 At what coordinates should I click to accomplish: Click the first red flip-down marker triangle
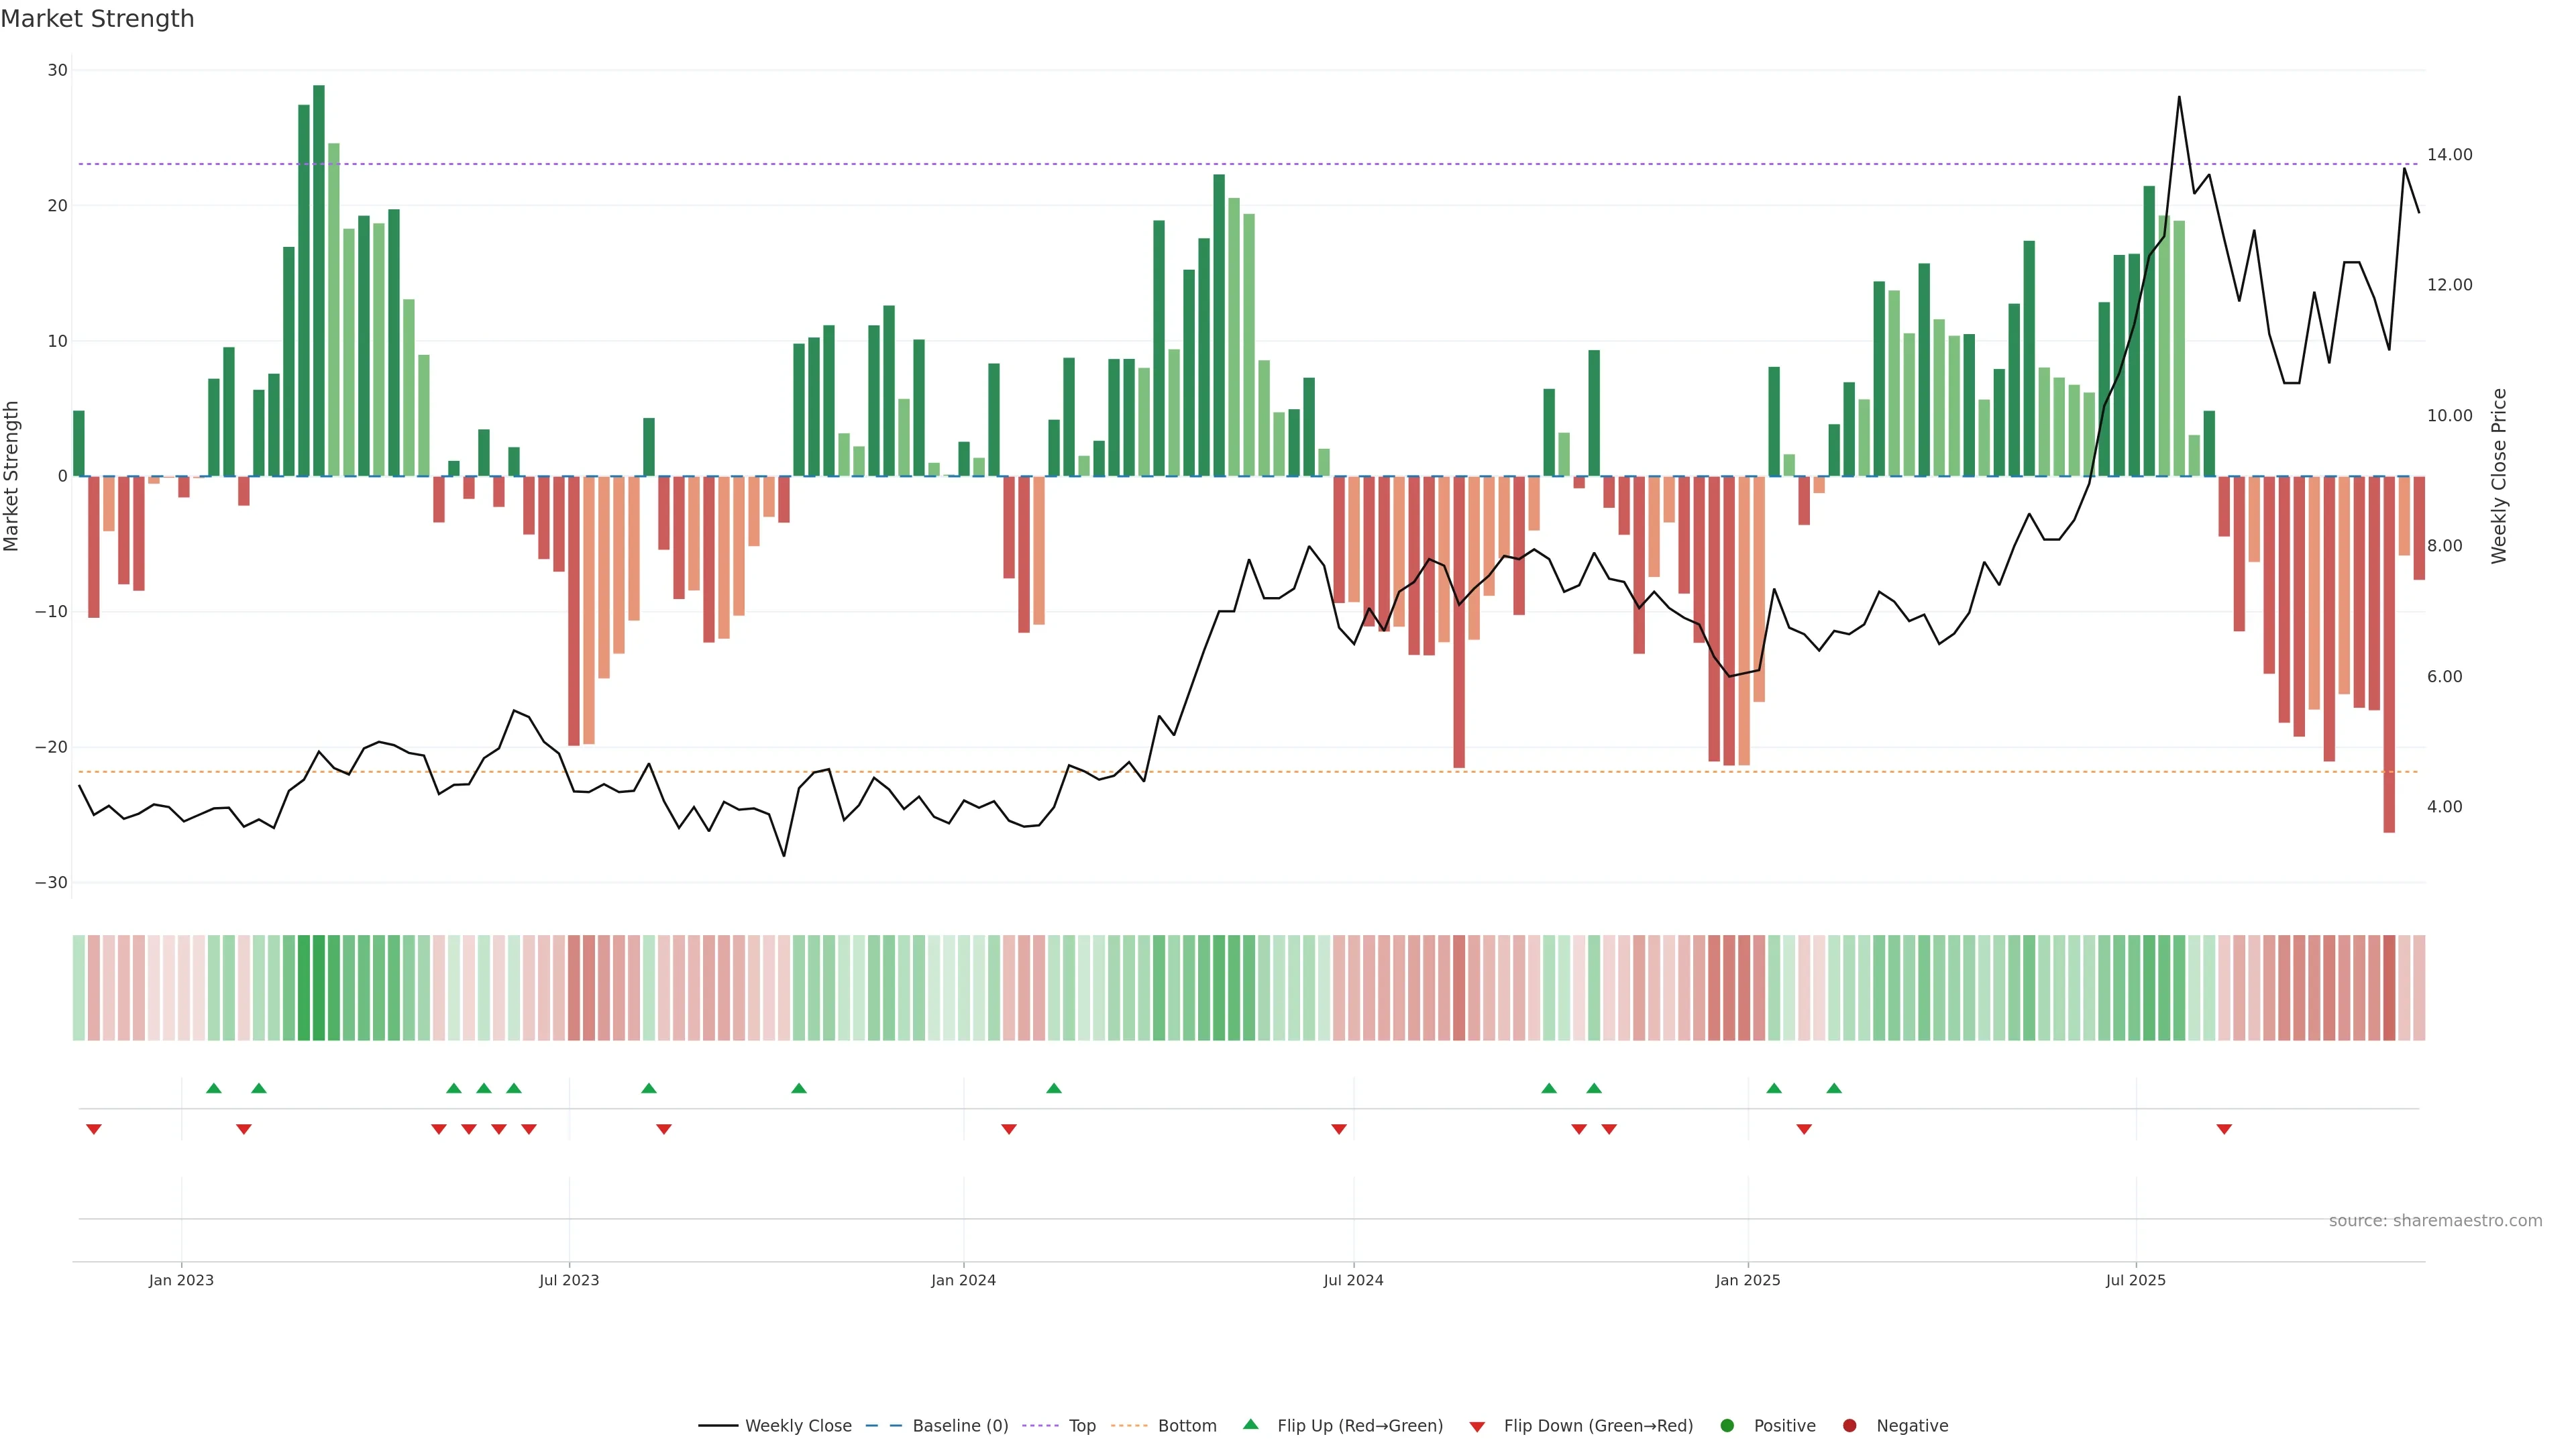point(94,1129)
